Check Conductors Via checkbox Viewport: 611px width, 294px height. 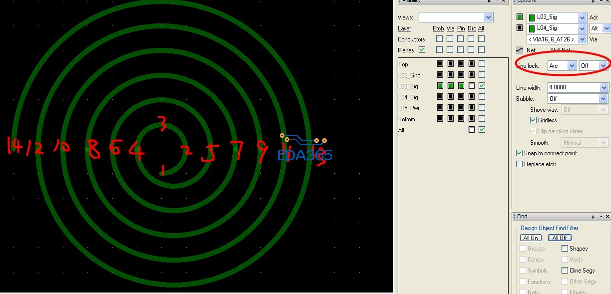450,39
